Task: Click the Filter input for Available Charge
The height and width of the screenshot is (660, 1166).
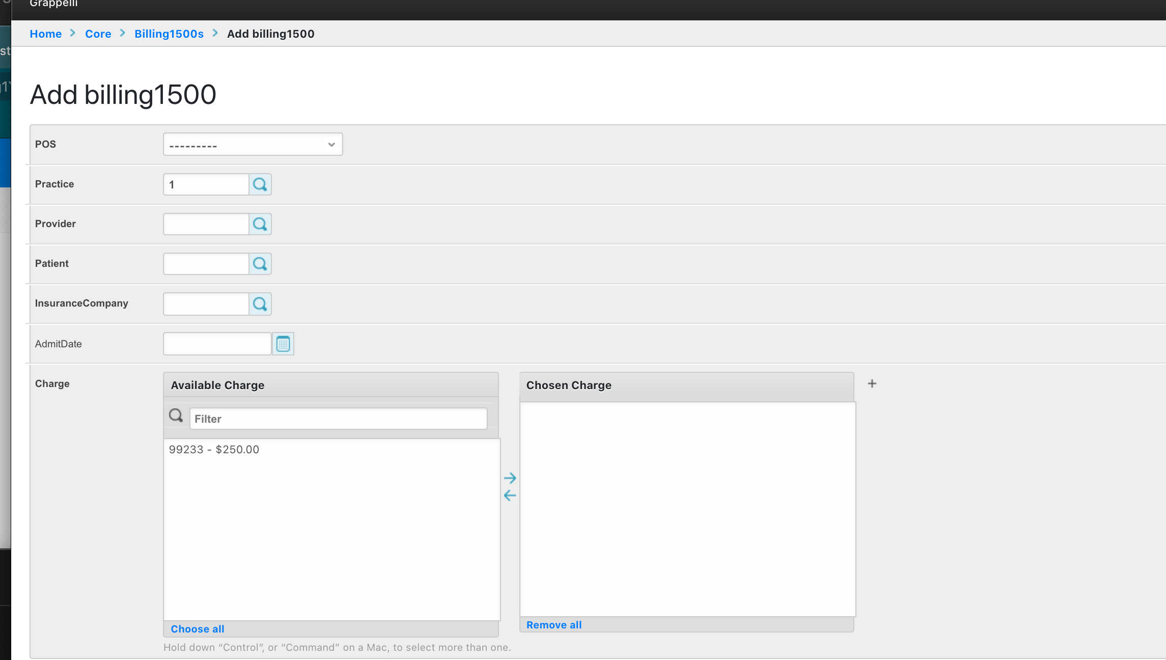Action: 338,418
